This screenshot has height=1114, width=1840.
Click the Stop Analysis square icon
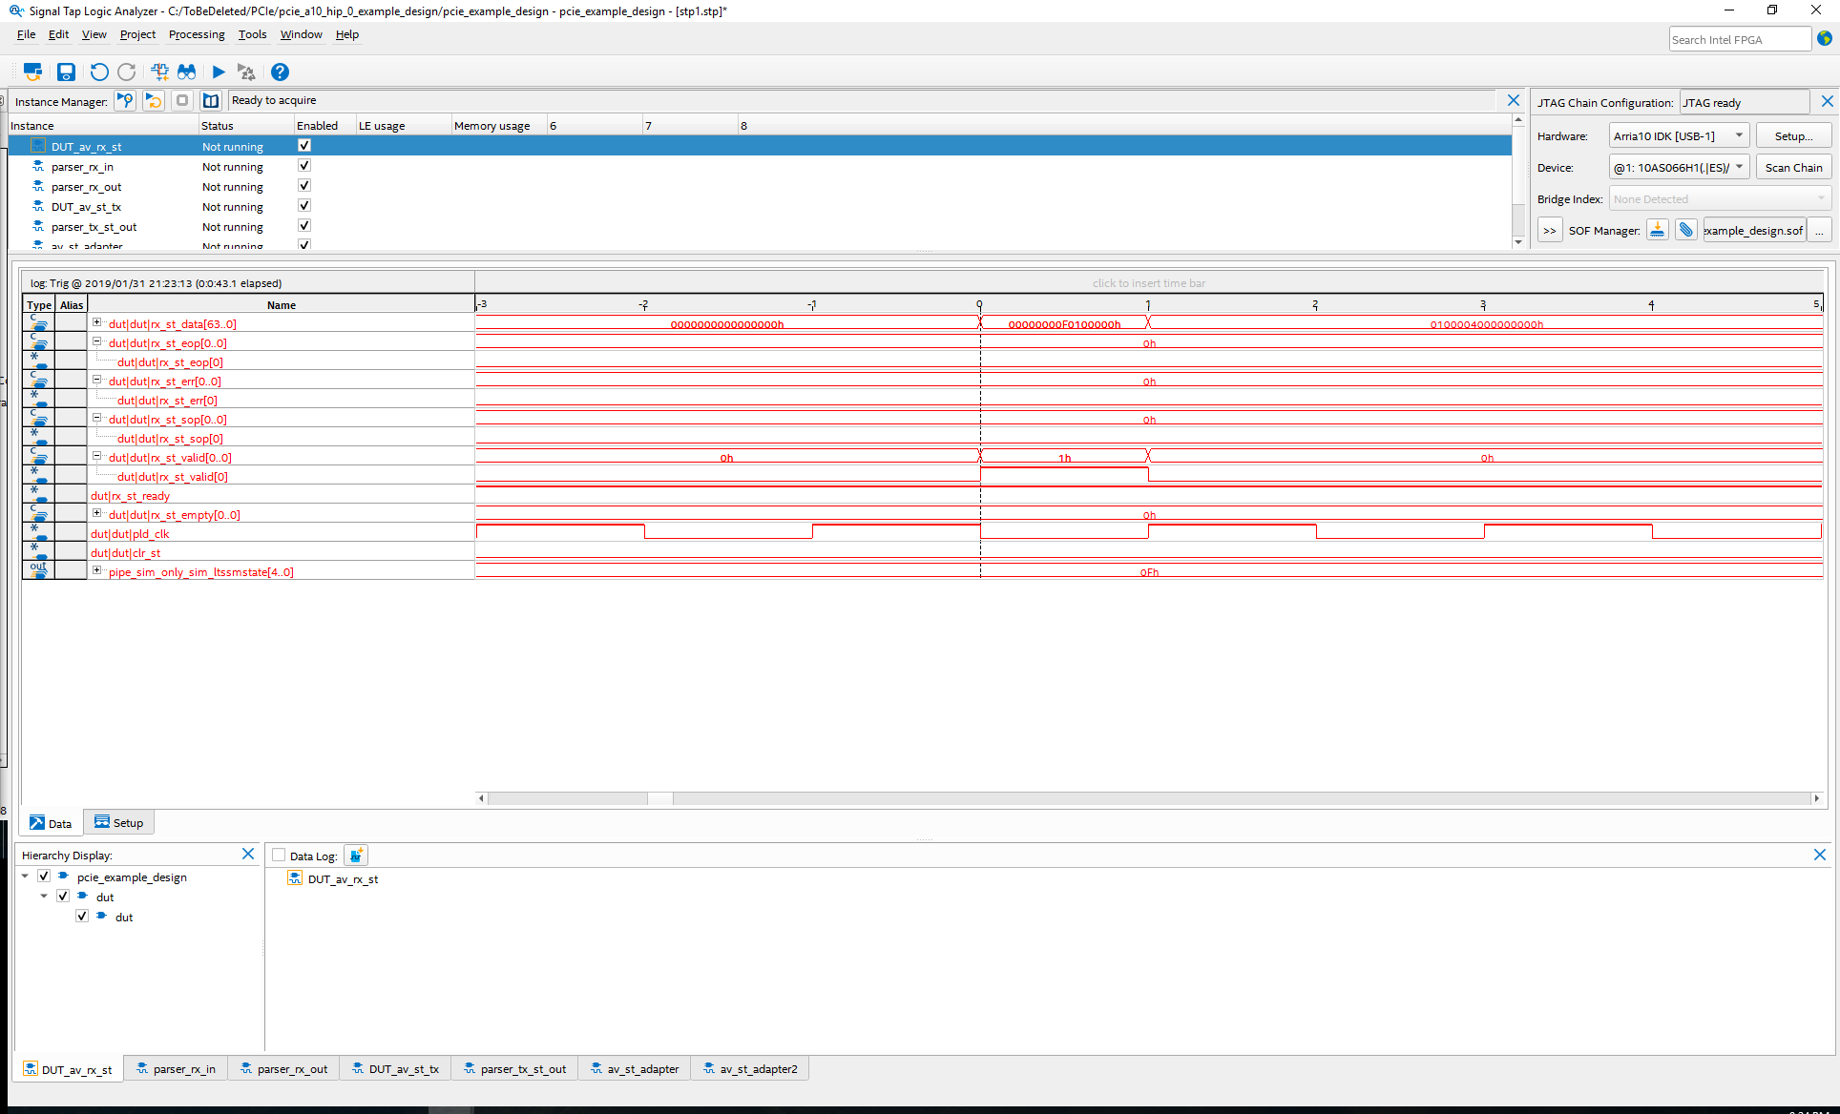[182, 100]
